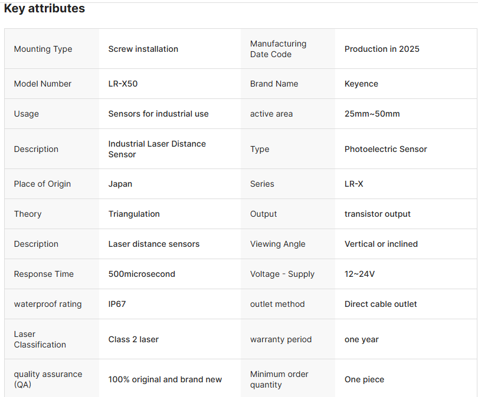
Task: Click the transistor output value
Action: 377,214
